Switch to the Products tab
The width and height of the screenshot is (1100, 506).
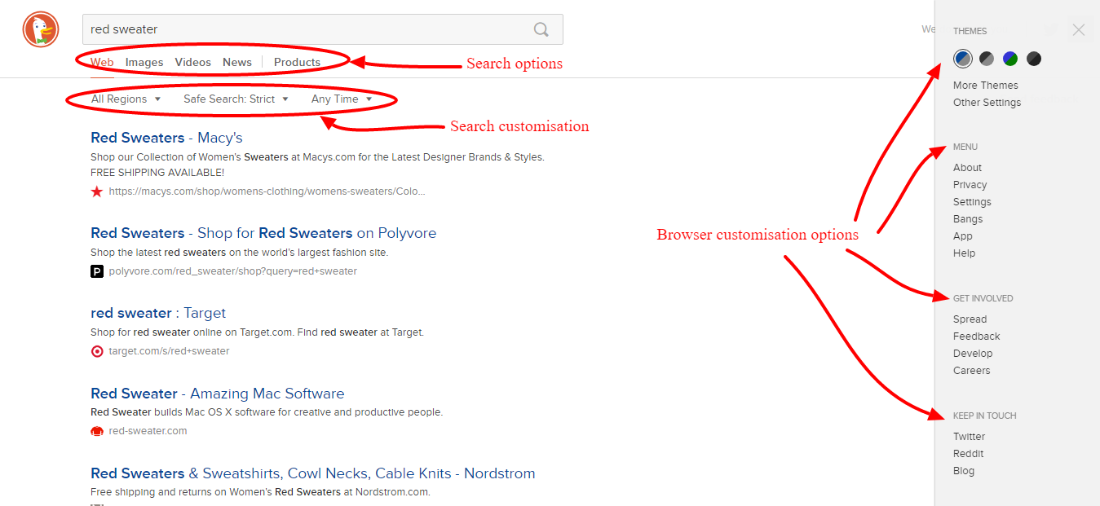(297, 62)
